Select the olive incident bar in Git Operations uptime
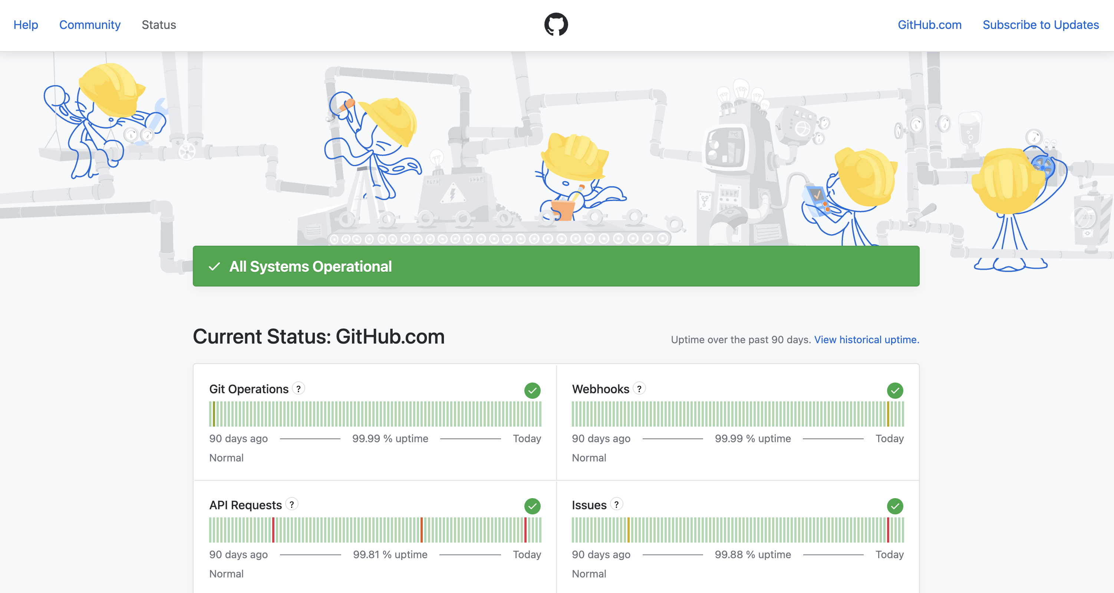 pos(214,414)
